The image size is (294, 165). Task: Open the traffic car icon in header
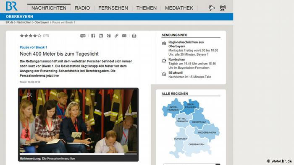click(223, 8)
